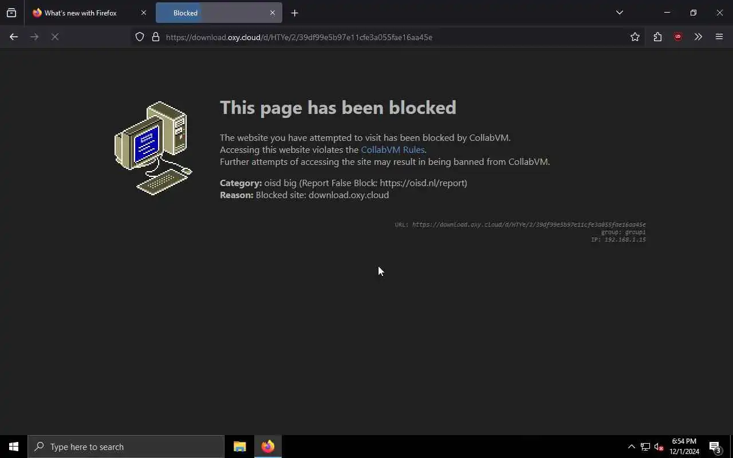Open the Extensions puzzle icon
This screenshot has height=458, width=733.
point(657,37)
